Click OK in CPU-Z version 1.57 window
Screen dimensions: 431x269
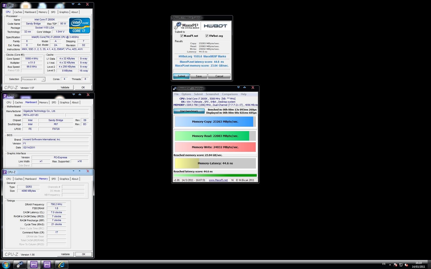click(83, 88)
